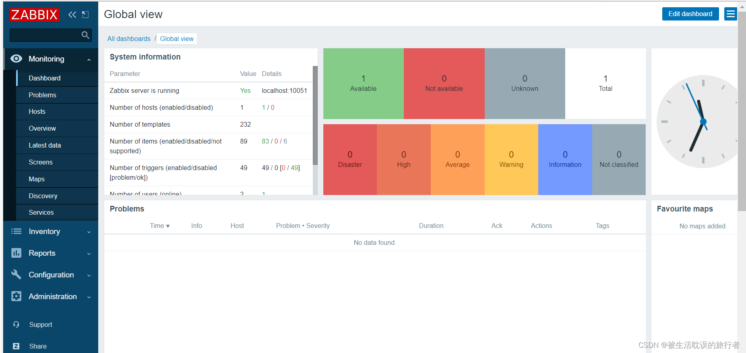Expand the Configuration section chevron
The image size is (746, 353).
point(89,275)
